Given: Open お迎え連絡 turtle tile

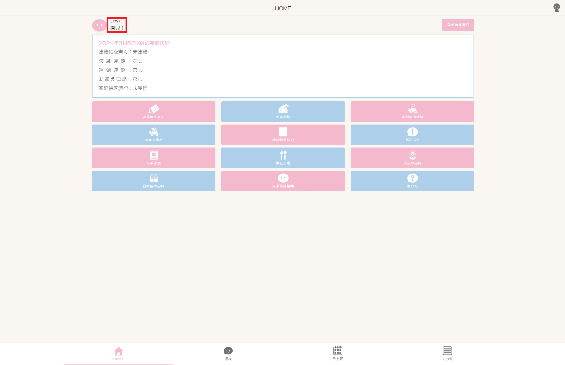Looking at the screenshot, I should pos(153,135).
